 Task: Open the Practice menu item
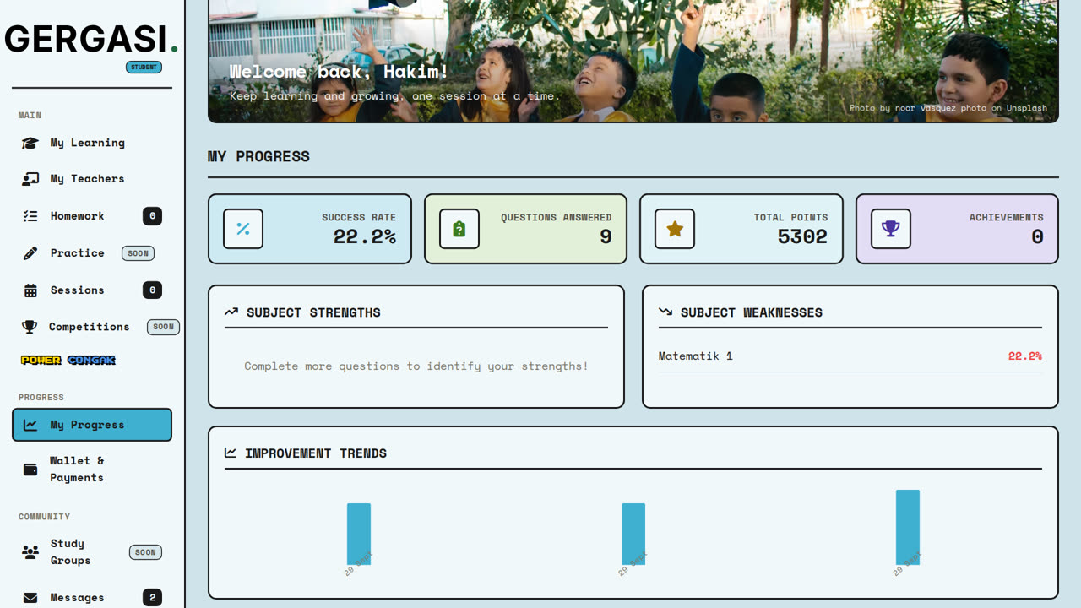point(92,253)
